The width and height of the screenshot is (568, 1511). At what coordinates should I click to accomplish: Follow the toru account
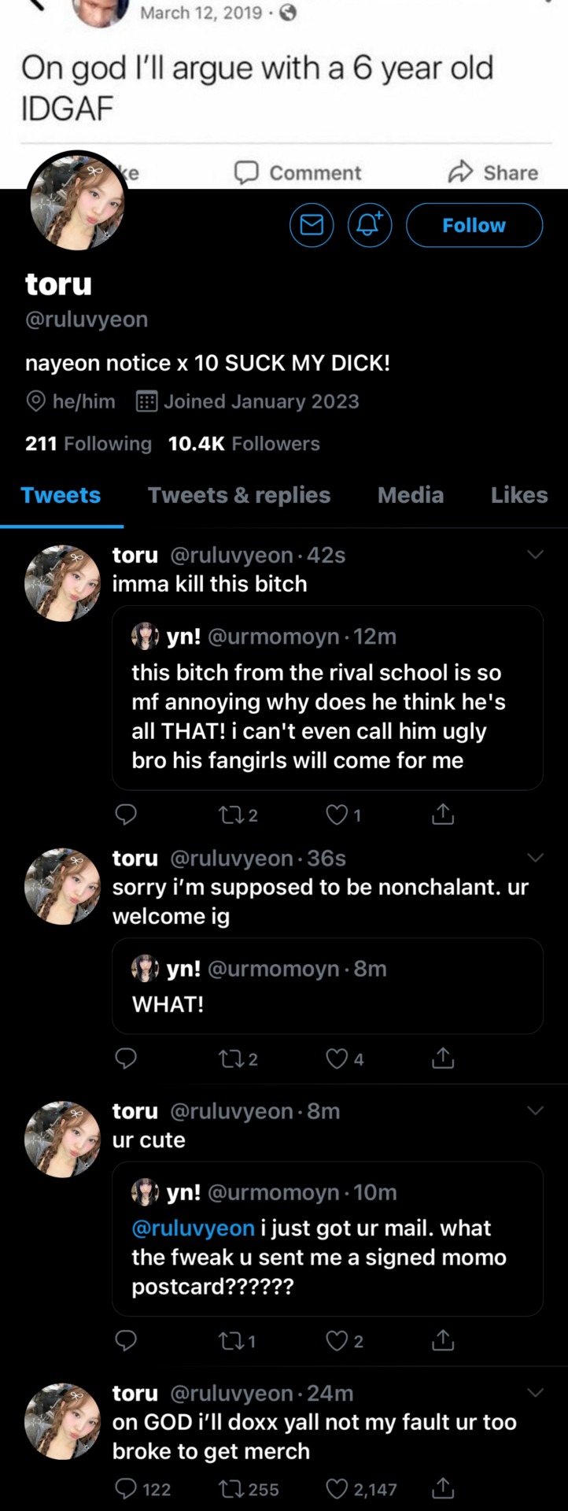point(474,225)
